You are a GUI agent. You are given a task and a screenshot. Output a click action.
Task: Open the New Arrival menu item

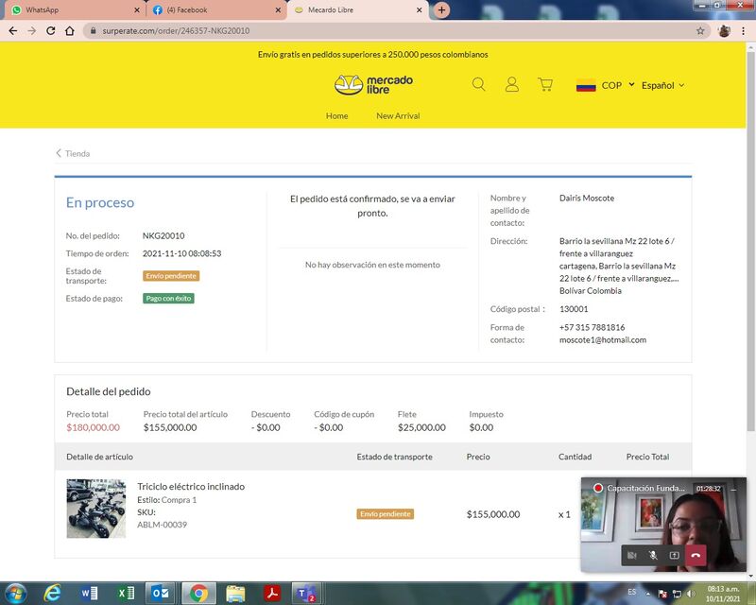click(398, 115)
